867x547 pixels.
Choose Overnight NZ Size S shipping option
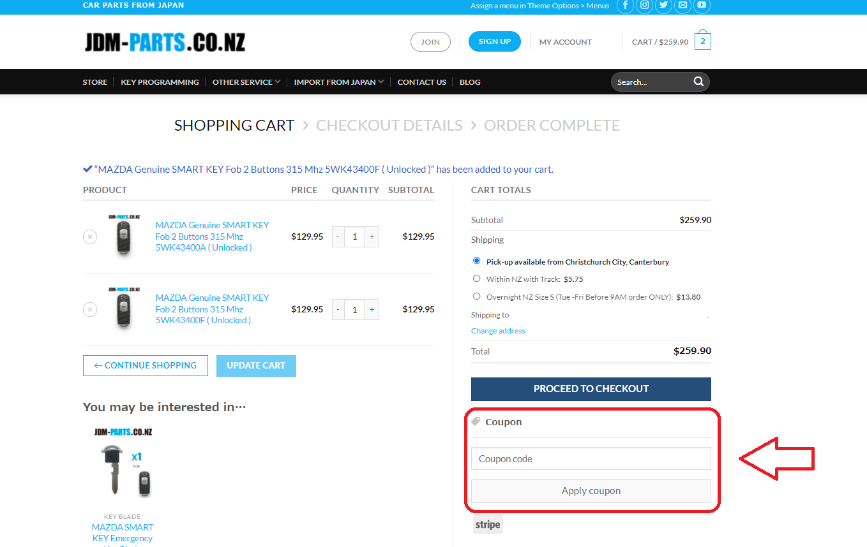point(476,296)
